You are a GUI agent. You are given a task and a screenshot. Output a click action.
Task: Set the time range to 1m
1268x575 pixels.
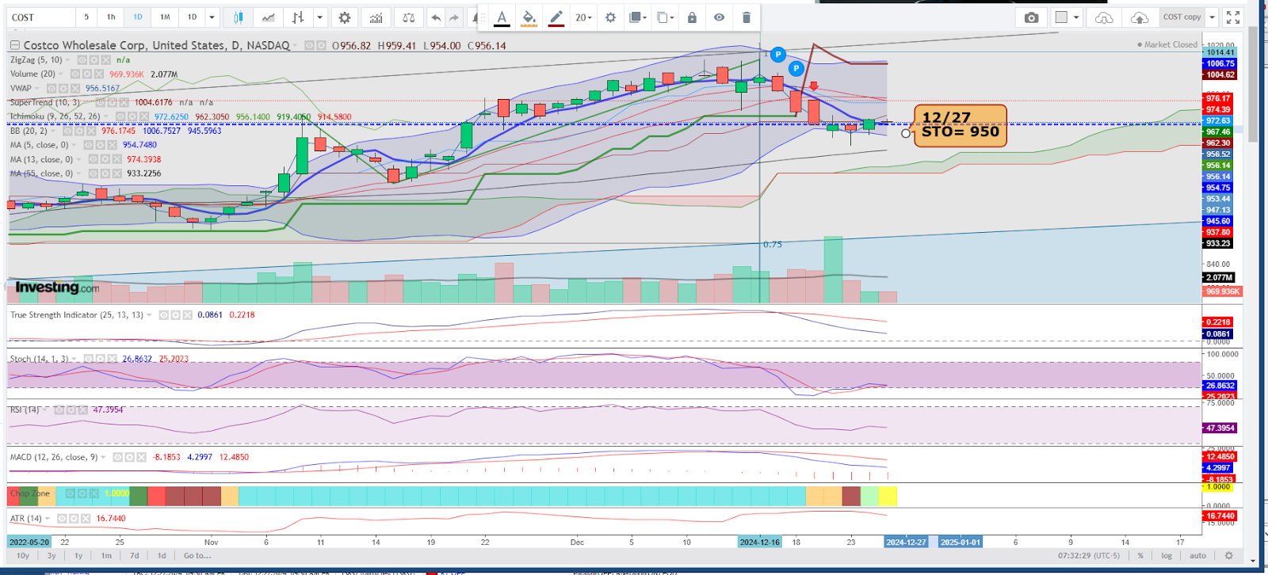click(x=106, y=556)
